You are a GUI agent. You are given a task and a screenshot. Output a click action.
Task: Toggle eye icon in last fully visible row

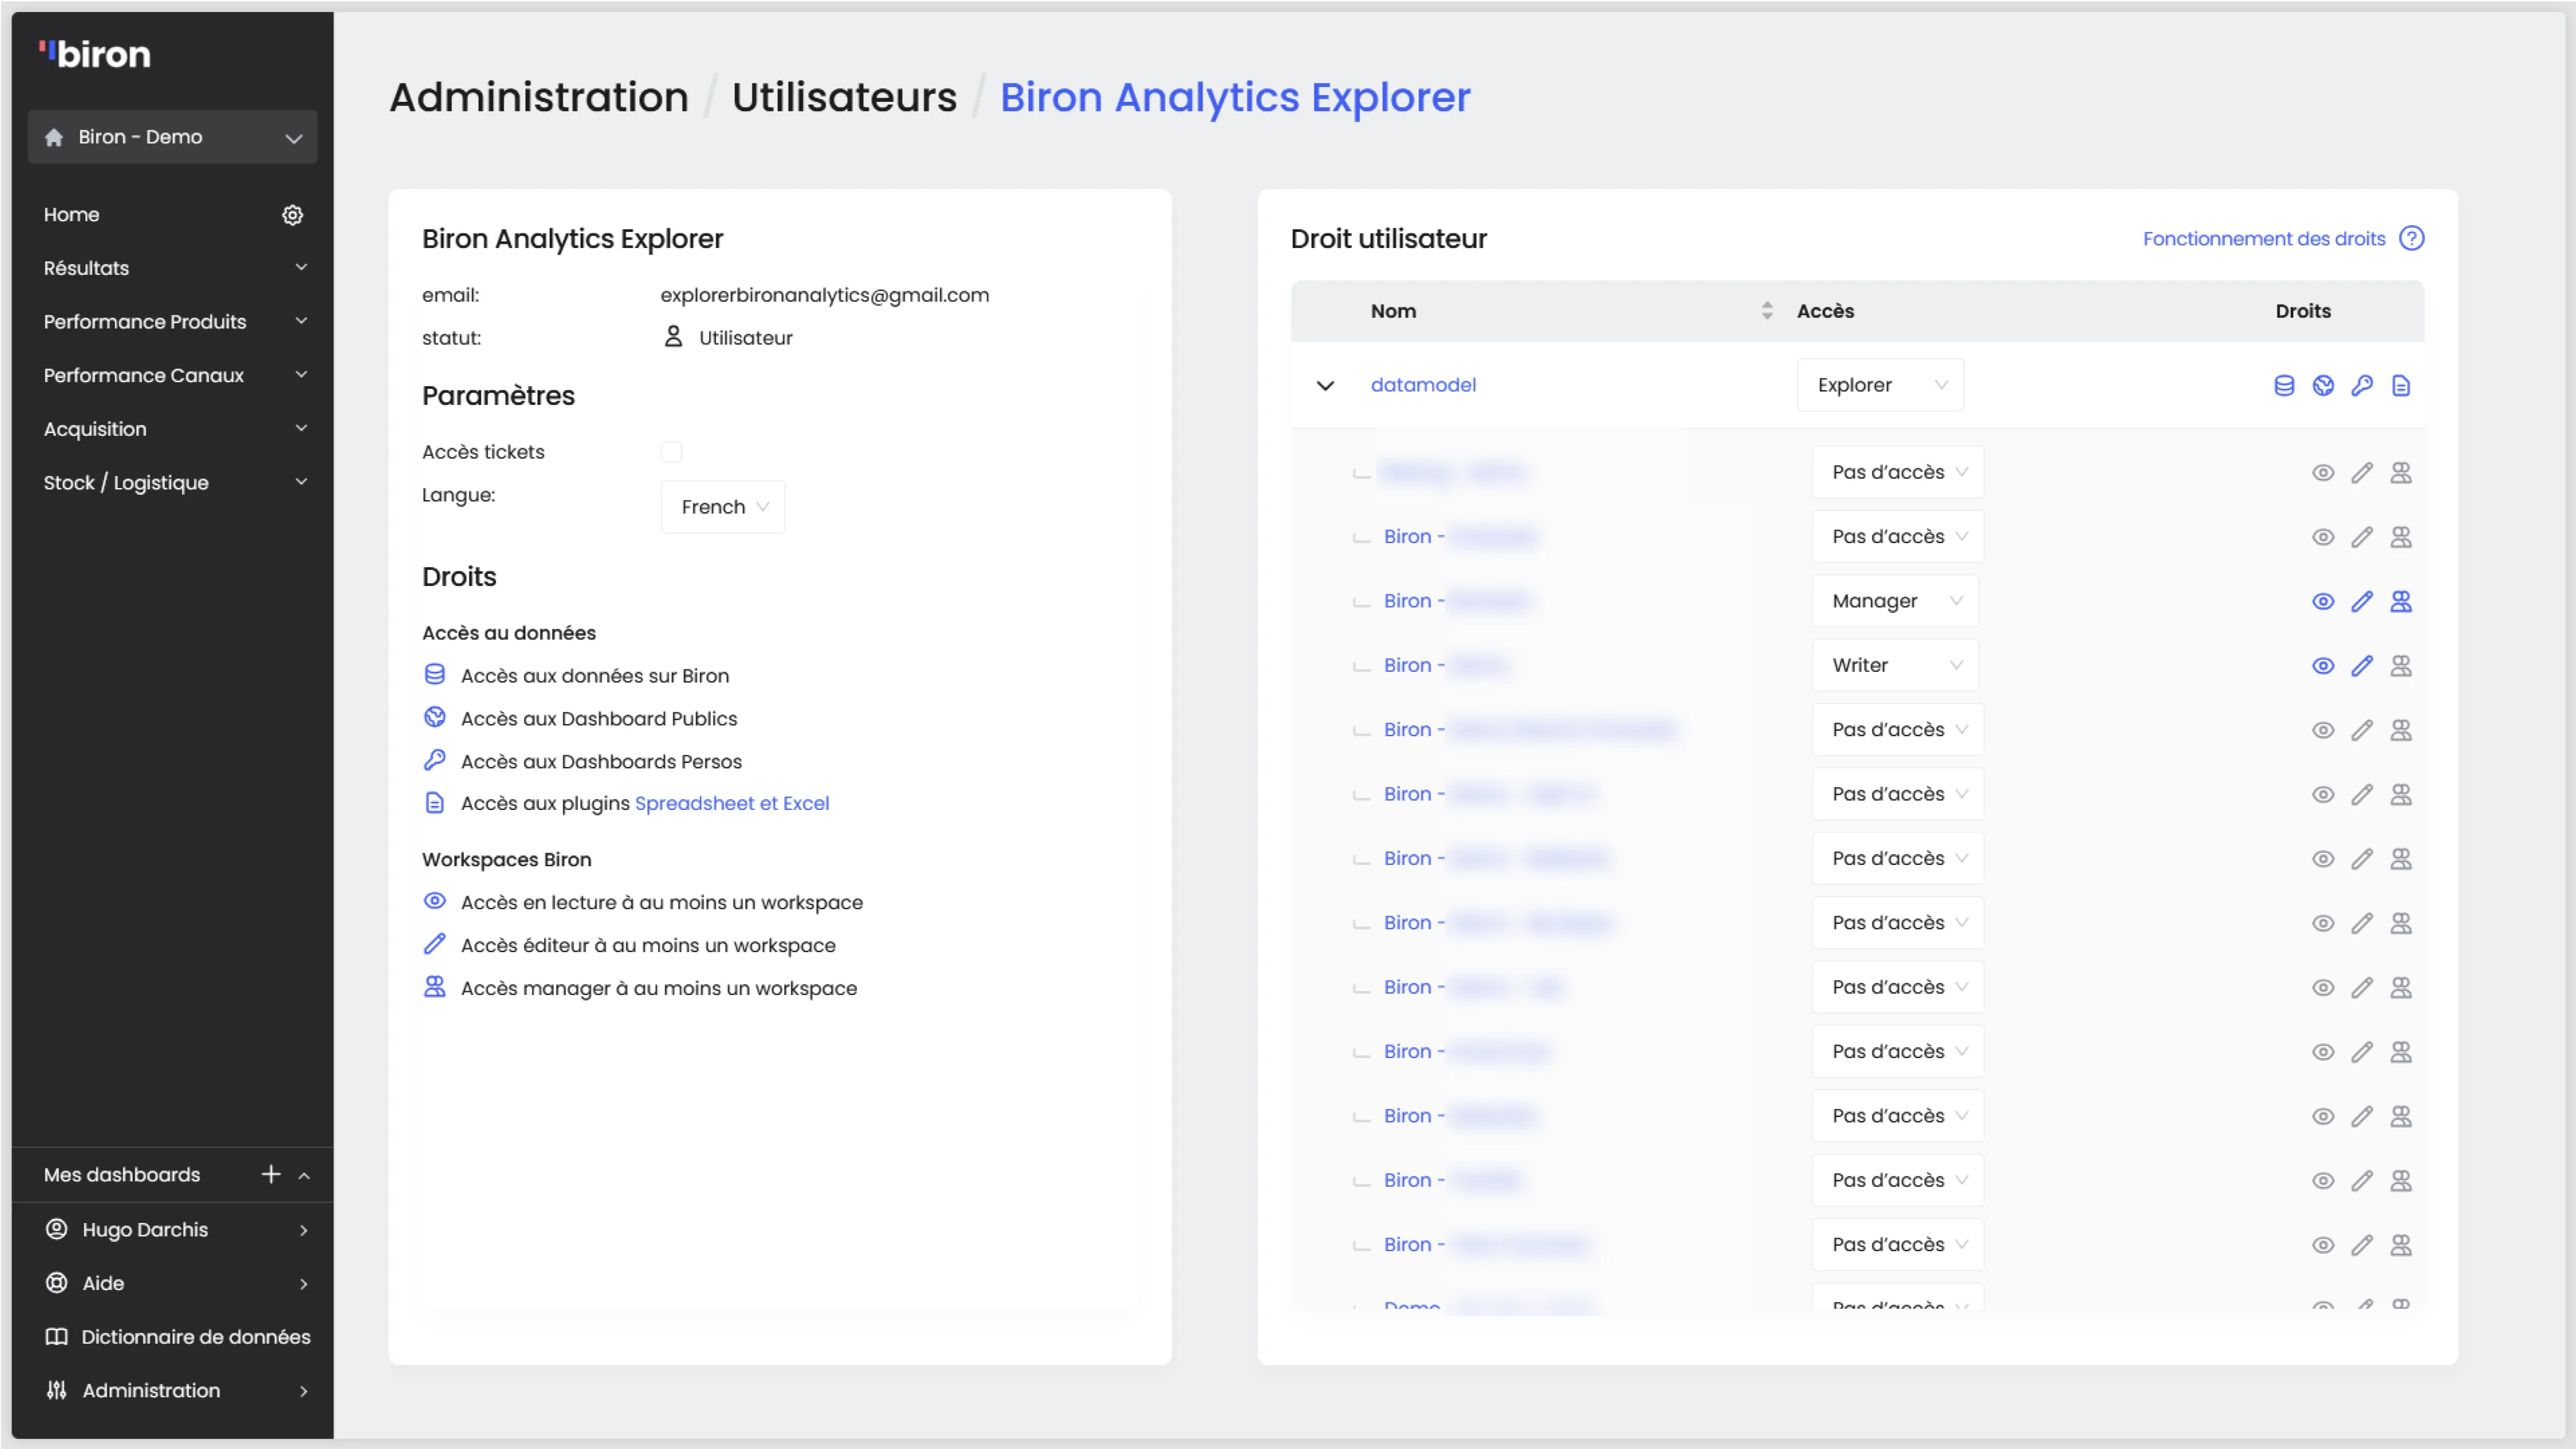pos(2323,1245)
